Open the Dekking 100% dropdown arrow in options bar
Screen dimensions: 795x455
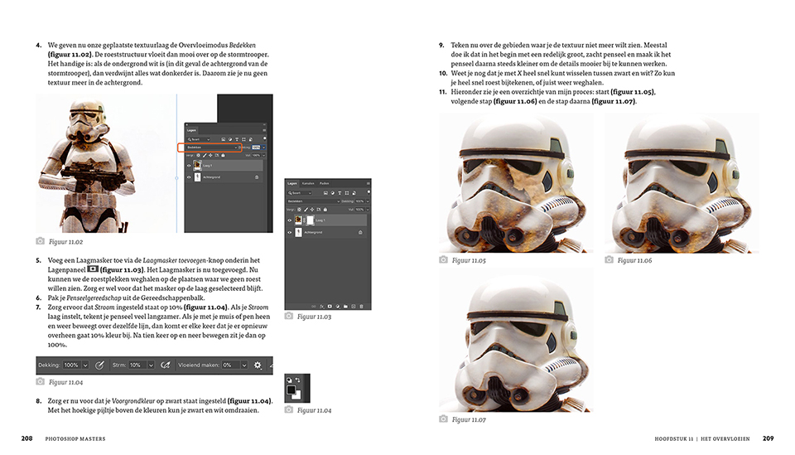tap(85, 365)
